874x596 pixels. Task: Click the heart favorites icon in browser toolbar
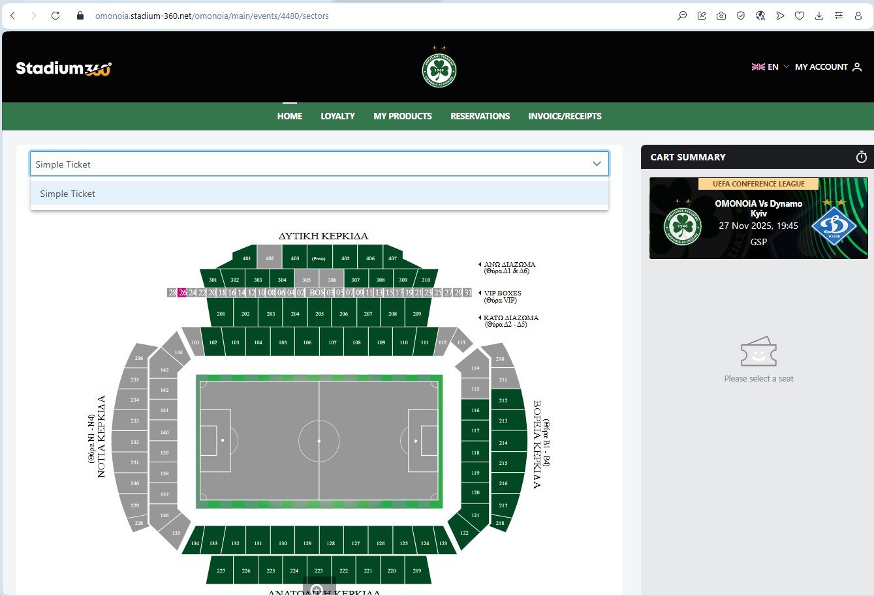click(x=800, y=16)
